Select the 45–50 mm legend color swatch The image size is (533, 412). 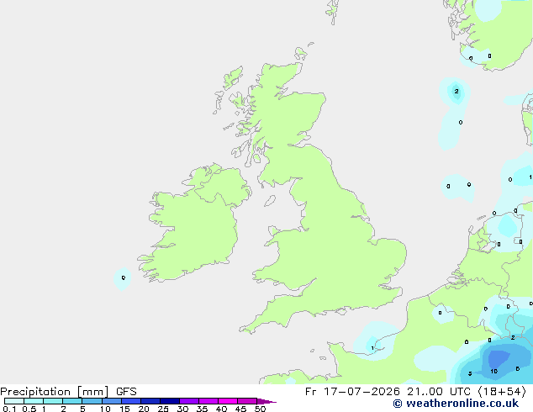[x=247, y=401]
